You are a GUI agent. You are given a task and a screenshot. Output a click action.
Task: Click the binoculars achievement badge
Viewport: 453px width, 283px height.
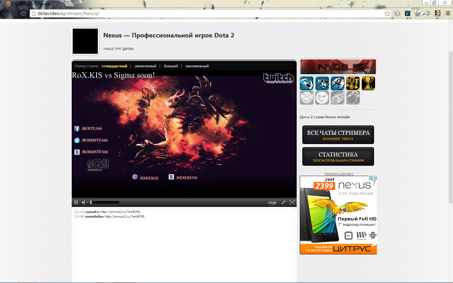click(x=338, y=83)
